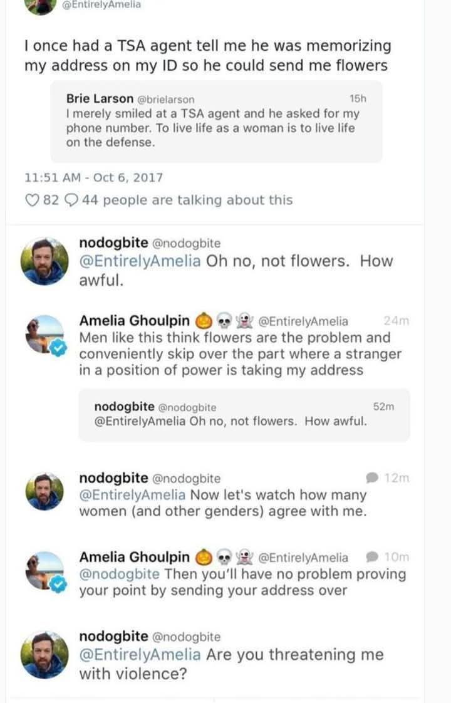Open Brie Larson's name in the quoted tweet
The height and width of the screenshot is (703, 451).
[100, 98]
